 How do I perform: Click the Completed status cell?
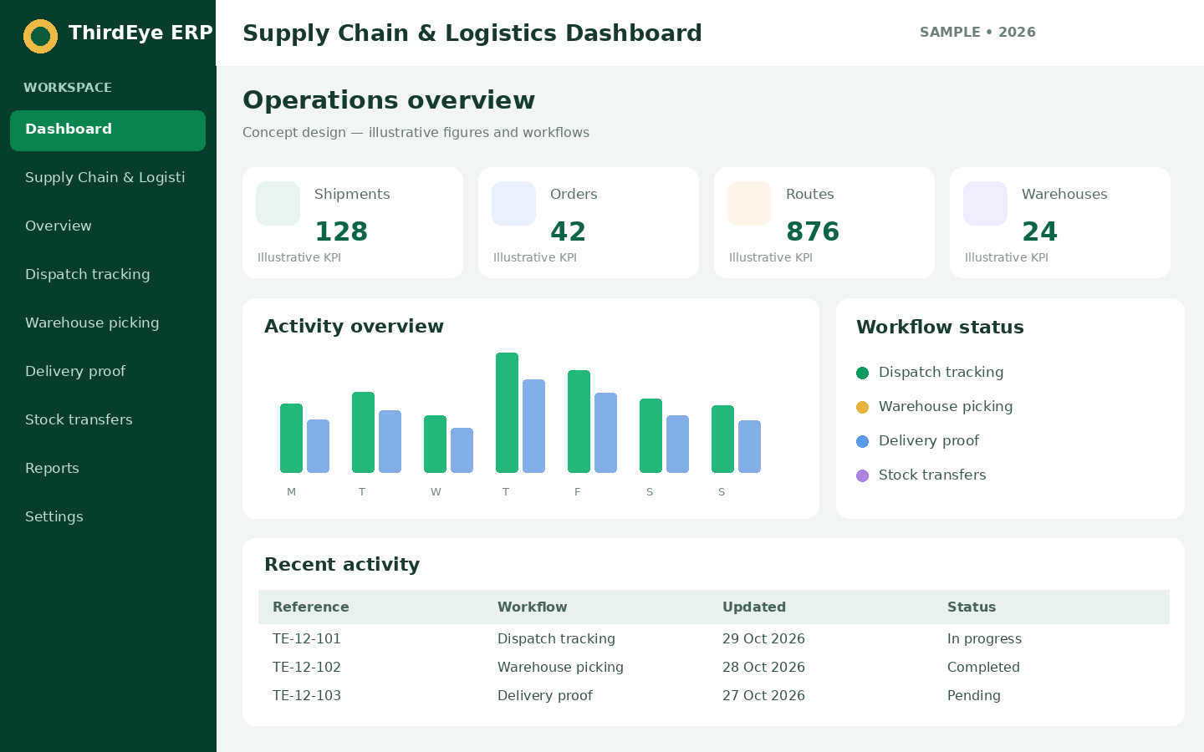coord(983,667)
